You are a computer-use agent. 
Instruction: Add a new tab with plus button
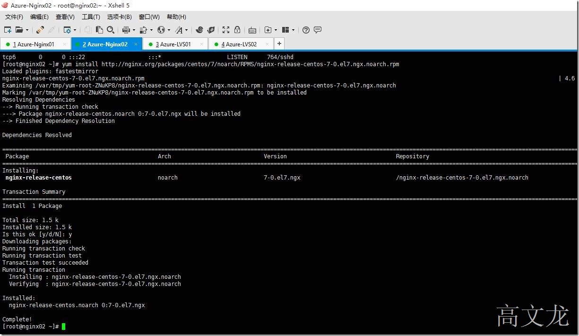pyautogui.click(x=279, y=44)
